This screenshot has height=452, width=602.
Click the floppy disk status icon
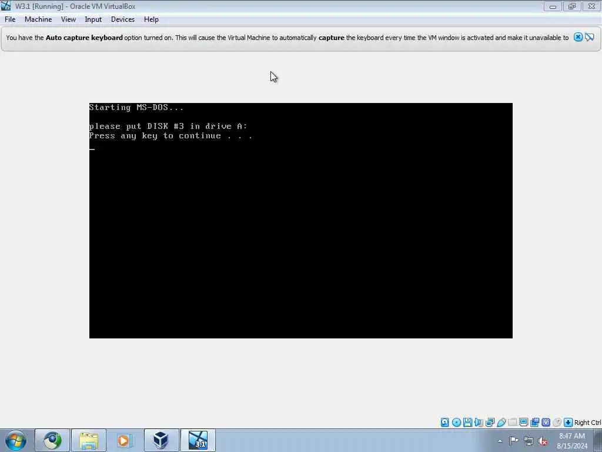point(467,423)
